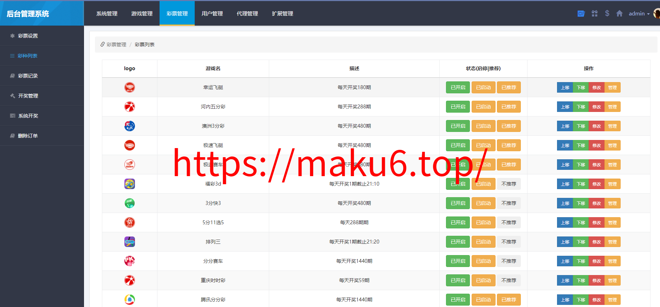The height and width of the screenshot is (307, 660).
Task: Click the 澳洲3分彩 logo icon
Action: [x=130, y=126]
